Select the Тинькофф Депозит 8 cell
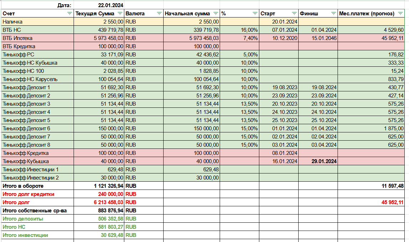The width and height of the screenshot is (409, 242). (38, 145)
